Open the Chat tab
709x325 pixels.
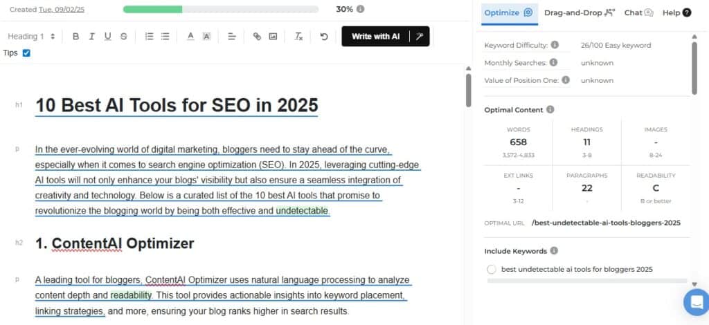click(x=638, y=12)
